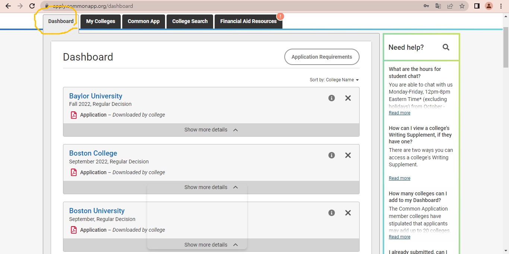This screenshot has height=254, width=509.
Task: Remove Baylor University with the X
Action: (x=348, y=98)
